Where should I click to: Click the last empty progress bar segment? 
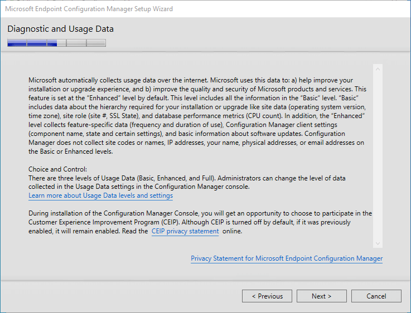(x=96, y=43)
